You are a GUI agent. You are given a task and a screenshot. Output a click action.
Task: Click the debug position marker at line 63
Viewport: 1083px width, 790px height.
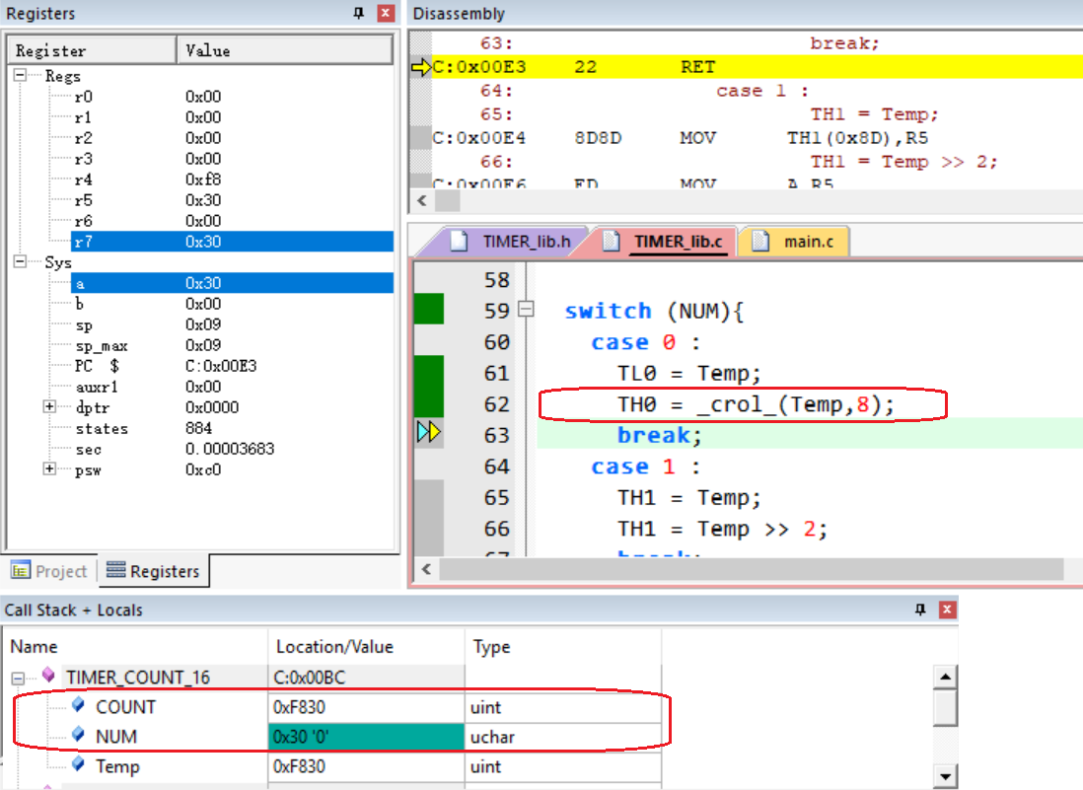428,432
